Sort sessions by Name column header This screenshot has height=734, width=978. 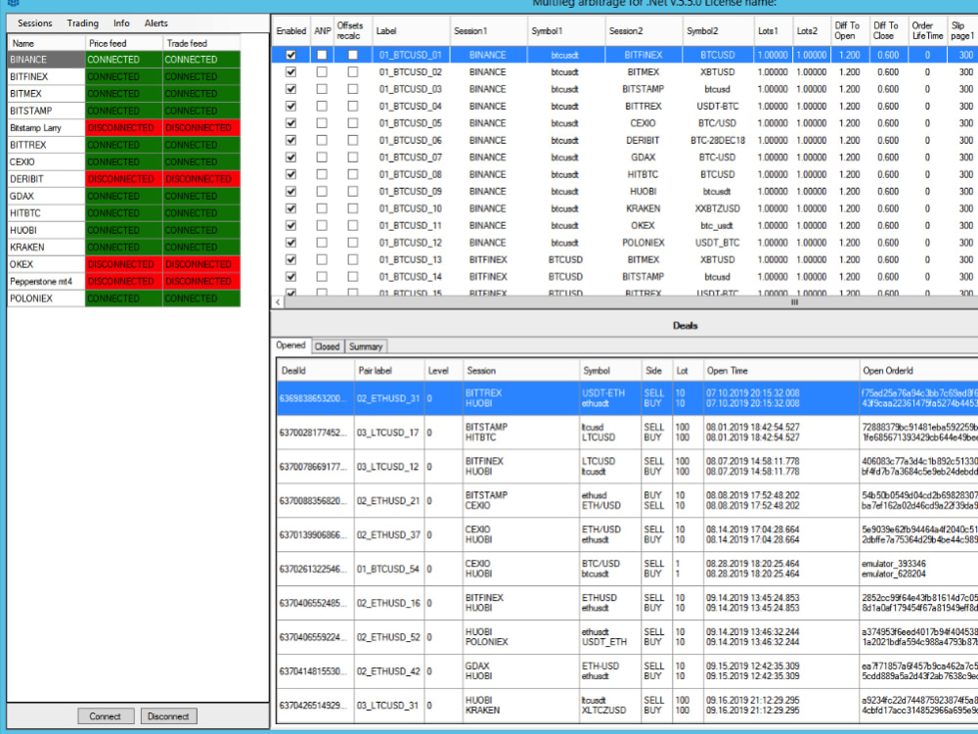[x=46, y=43]
